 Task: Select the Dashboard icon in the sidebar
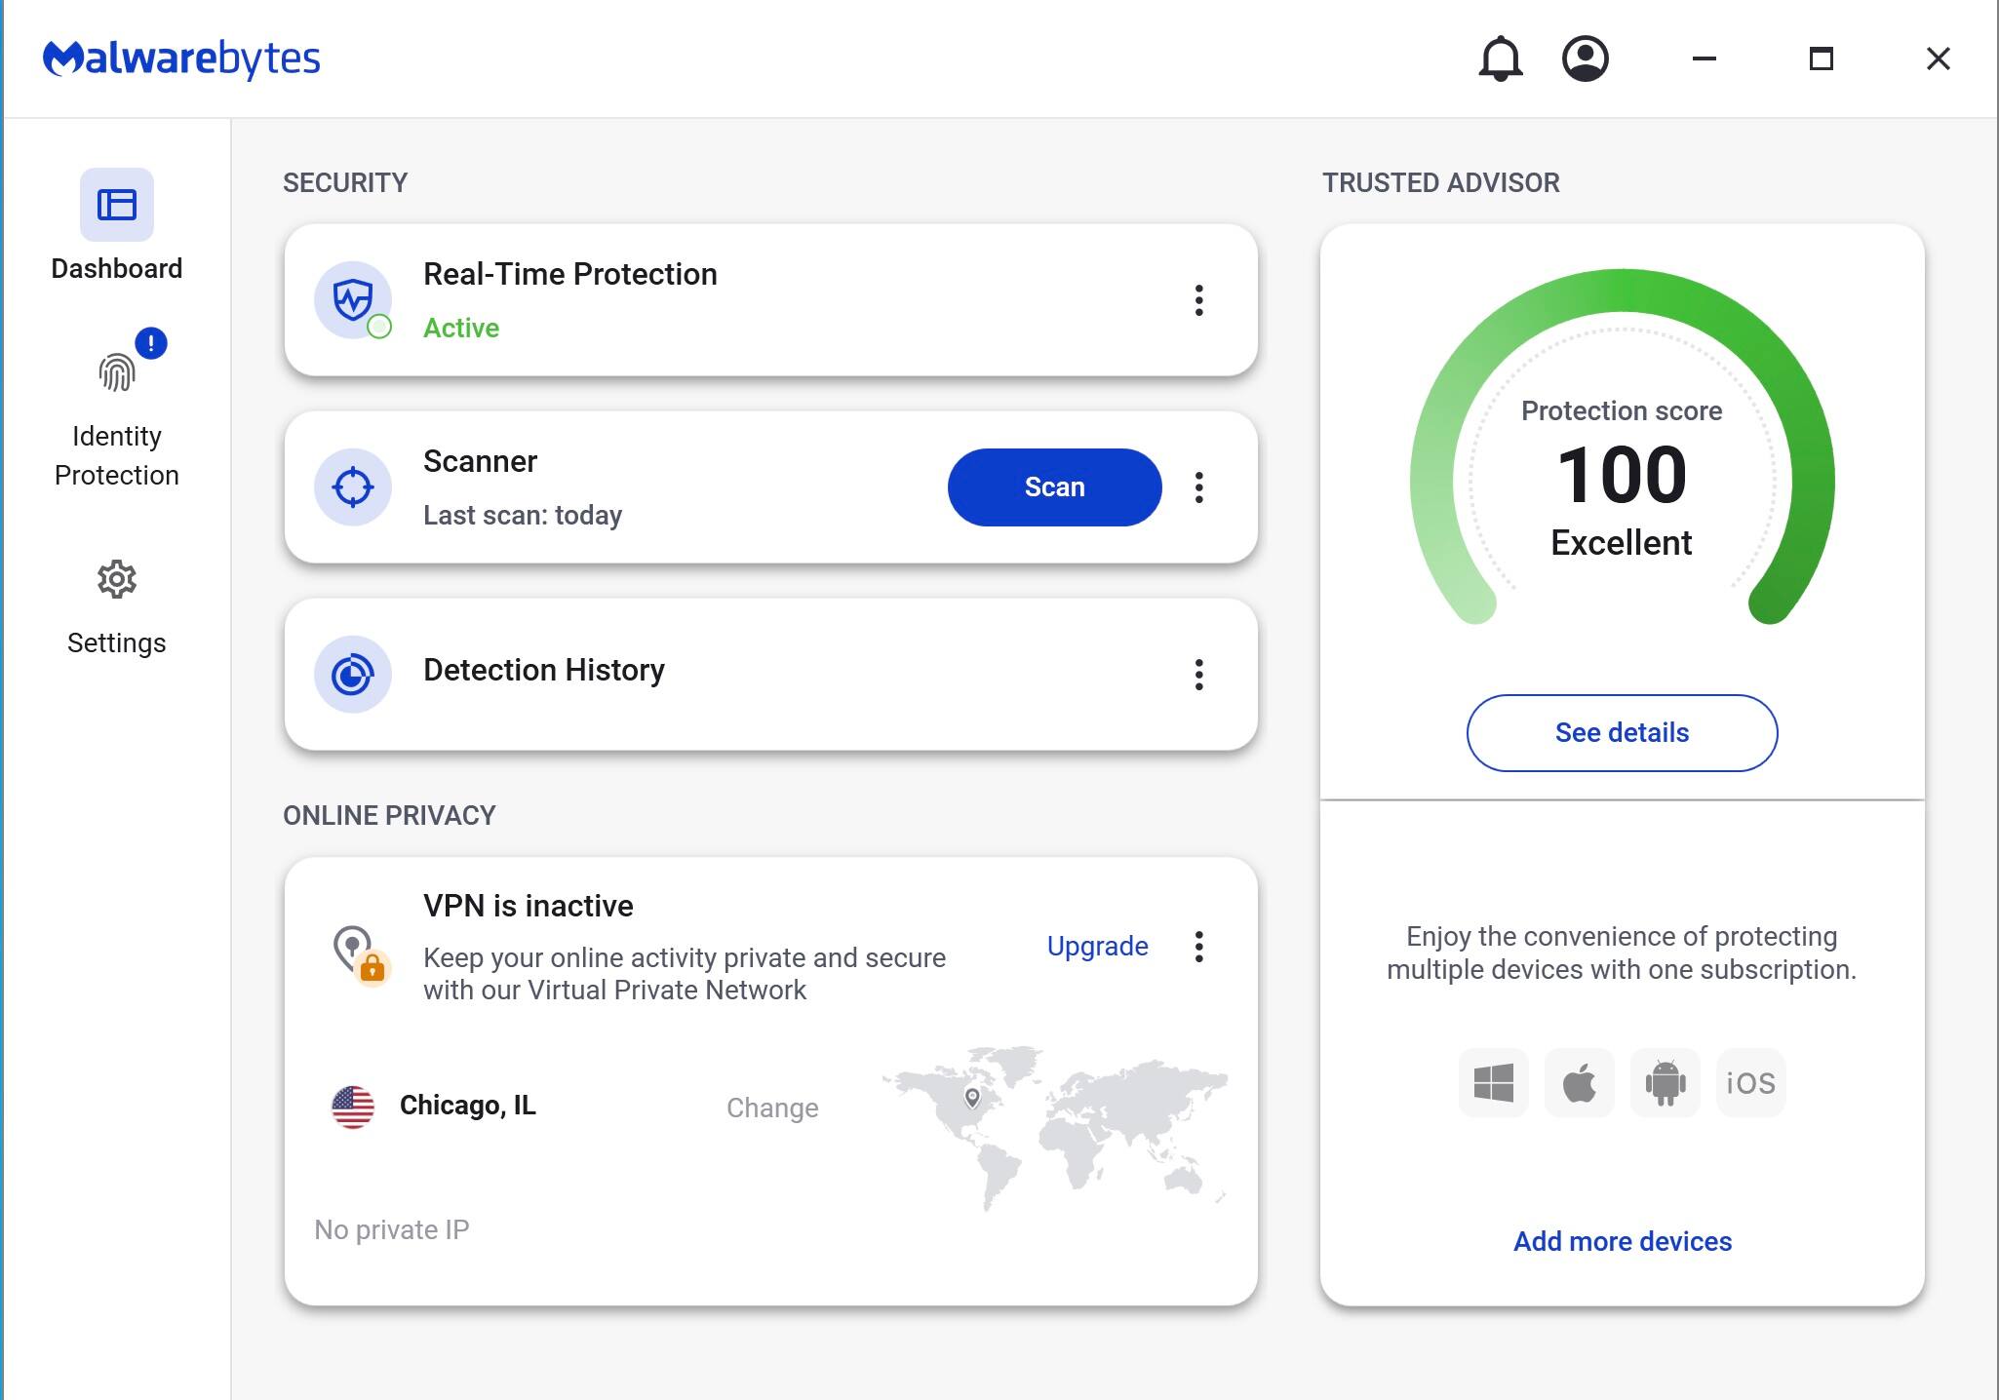[116, 205]
